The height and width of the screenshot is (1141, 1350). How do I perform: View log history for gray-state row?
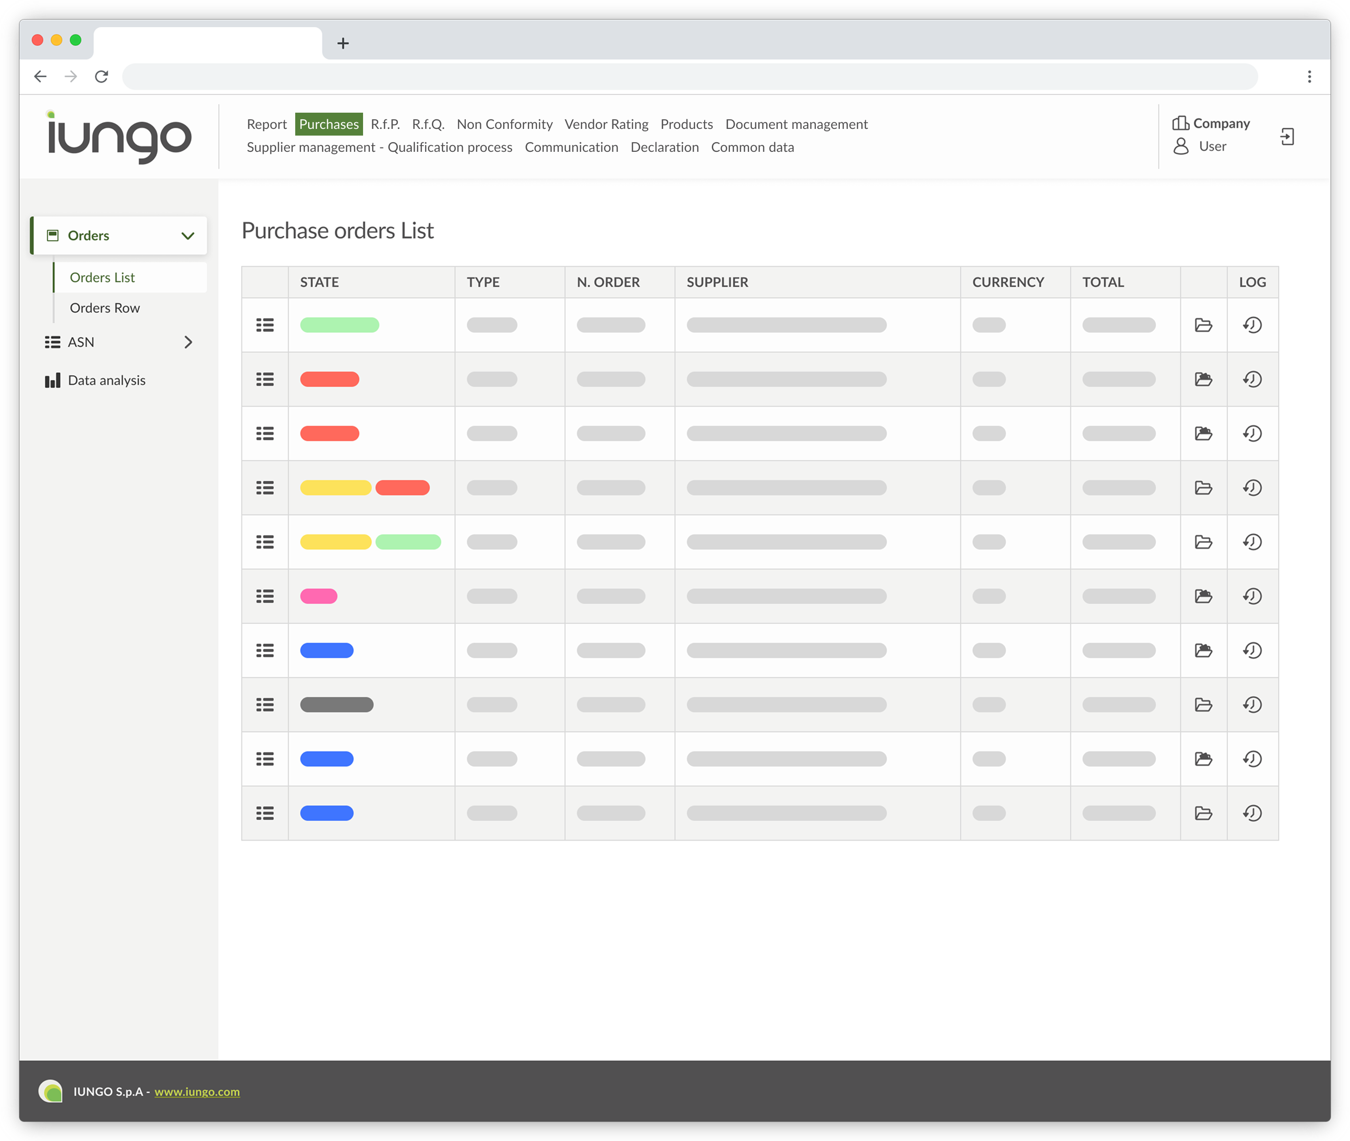1252,704
